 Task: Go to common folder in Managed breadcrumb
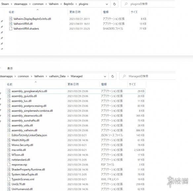(x=23, y=76)
